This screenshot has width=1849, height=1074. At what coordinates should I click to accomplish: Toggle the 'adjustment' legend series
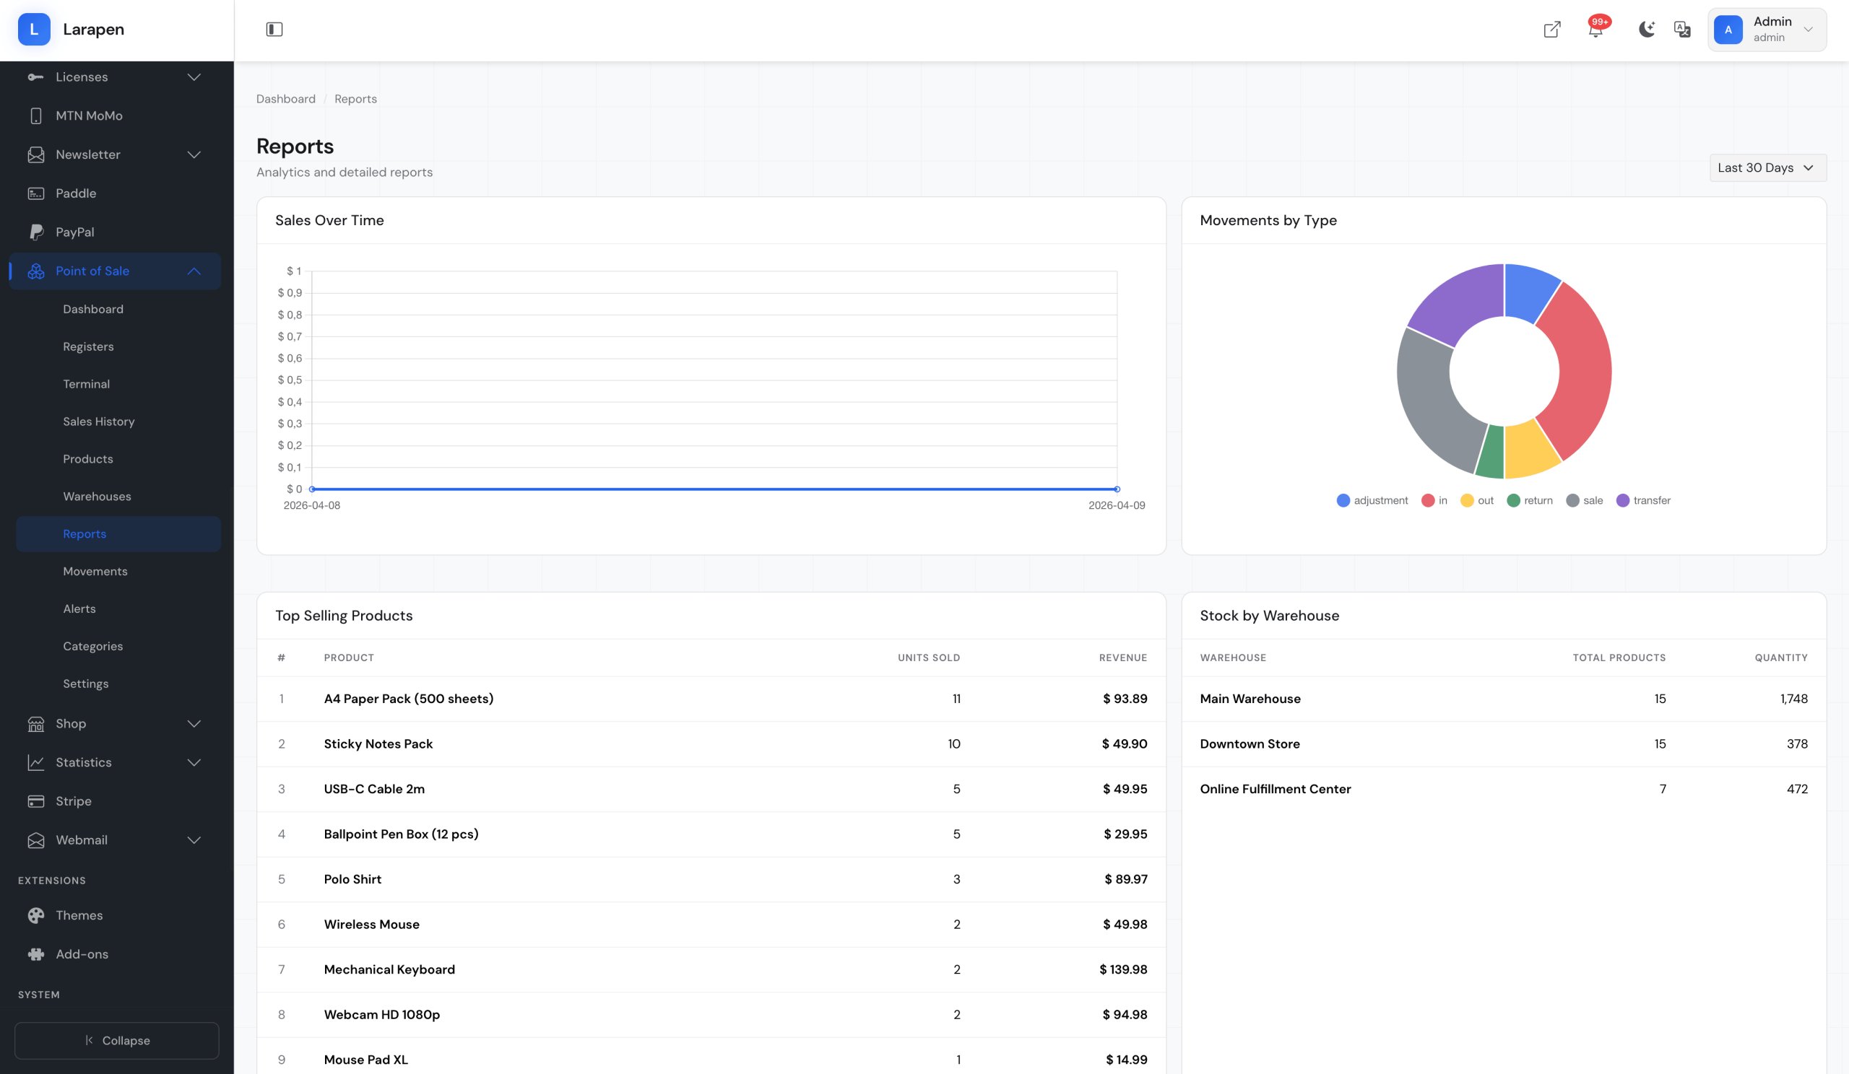tap(1372, 500)
